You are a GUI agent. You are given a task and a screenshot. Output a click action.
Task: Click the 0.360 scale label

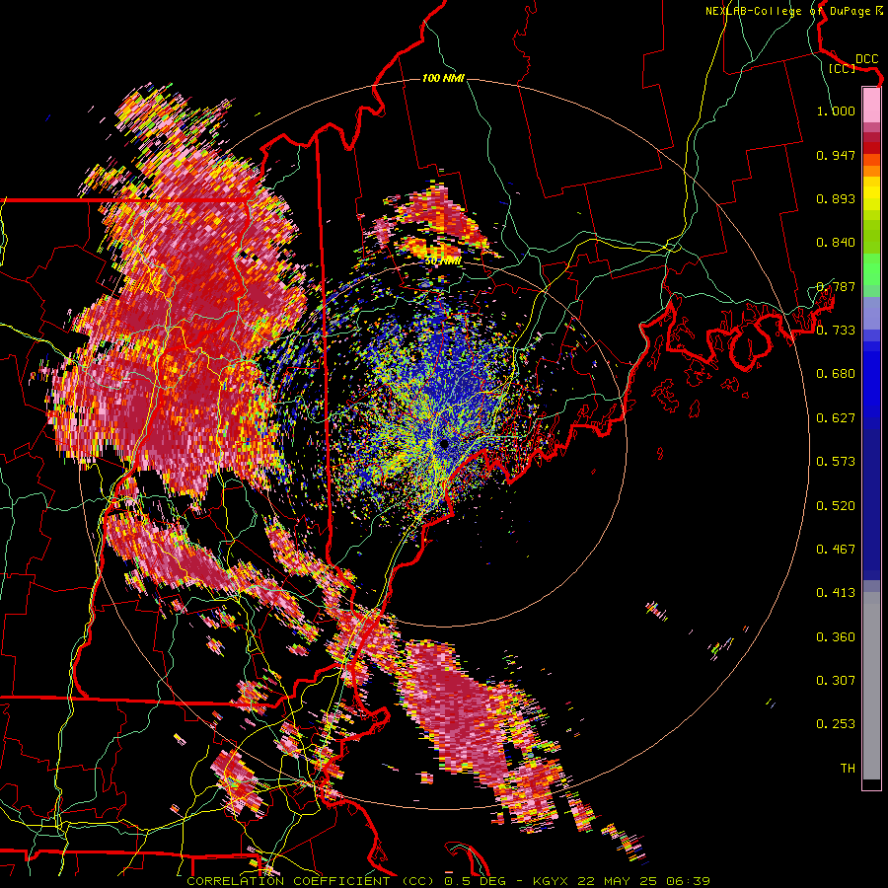(836, 637)
